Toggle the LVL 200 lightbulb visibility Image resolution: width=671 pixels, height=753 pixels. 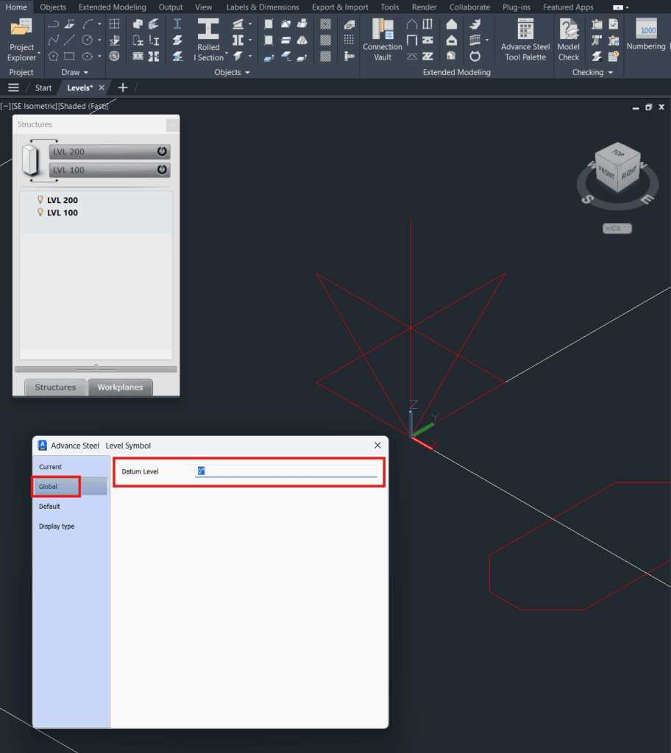pyautogui.click(x=40, y=200)
